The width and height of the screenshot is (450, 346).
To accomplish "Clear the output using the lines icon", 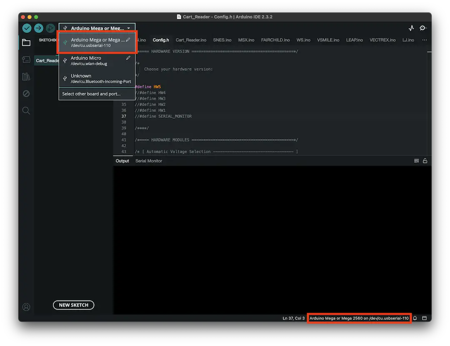I will (x=416, y=161).
